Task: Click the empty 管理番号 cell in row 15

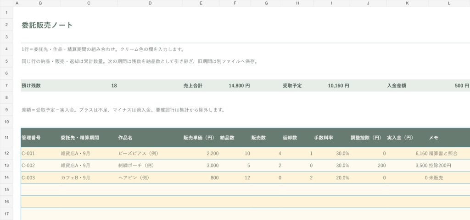Action: point(40,189)
